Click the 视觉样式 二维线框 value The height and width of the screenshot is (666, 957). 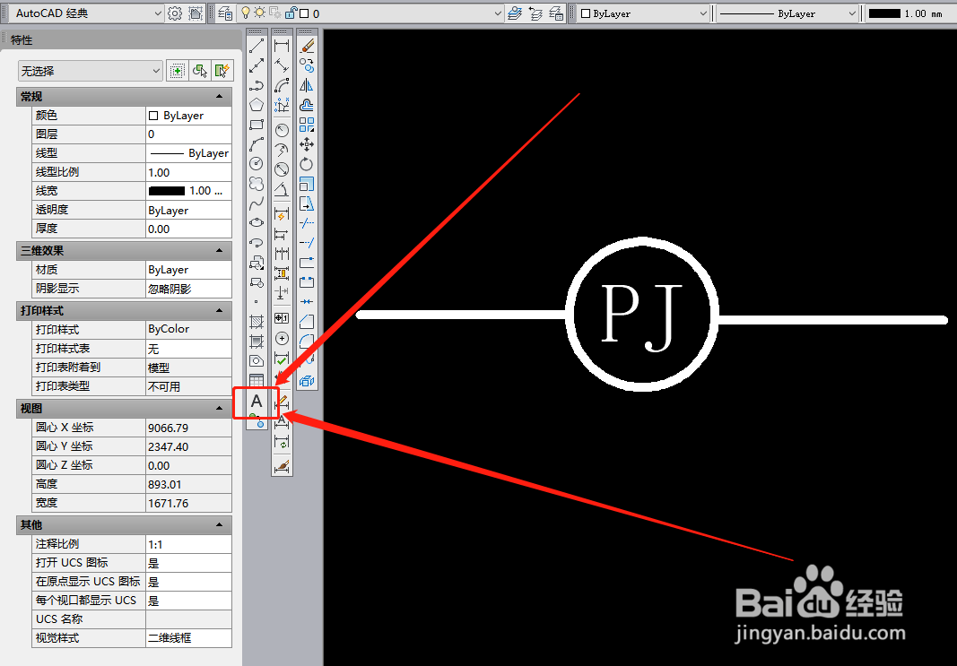coord(188,638)
